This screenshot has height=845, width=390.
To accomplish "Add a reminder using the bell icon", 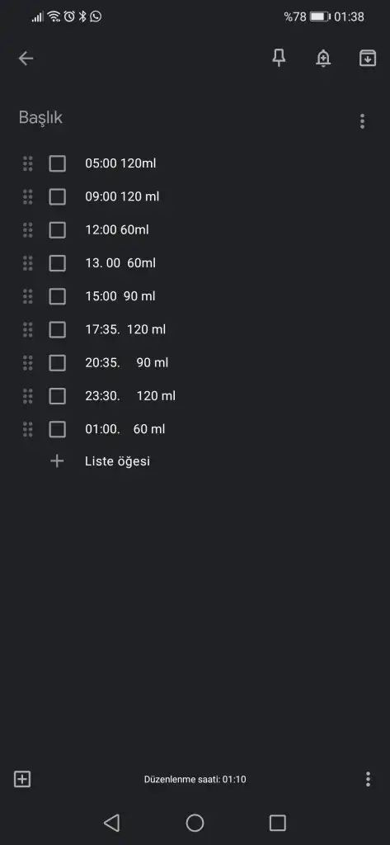I will (x=323, y=59).
